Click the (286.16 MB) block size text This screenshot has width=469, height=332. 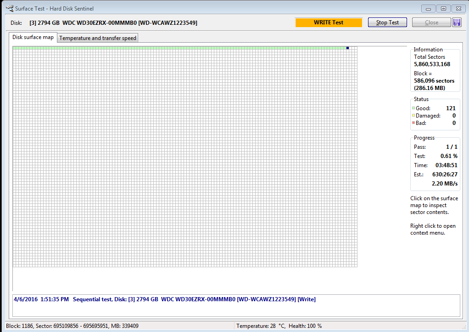coord(430,88)
